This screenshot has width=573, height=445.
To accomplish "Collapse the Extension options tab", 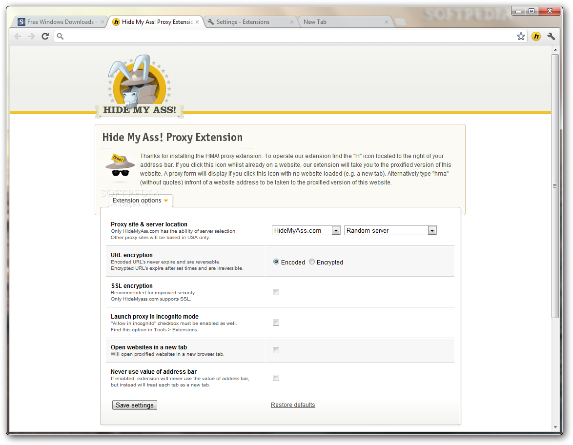I will pos(141,201).
